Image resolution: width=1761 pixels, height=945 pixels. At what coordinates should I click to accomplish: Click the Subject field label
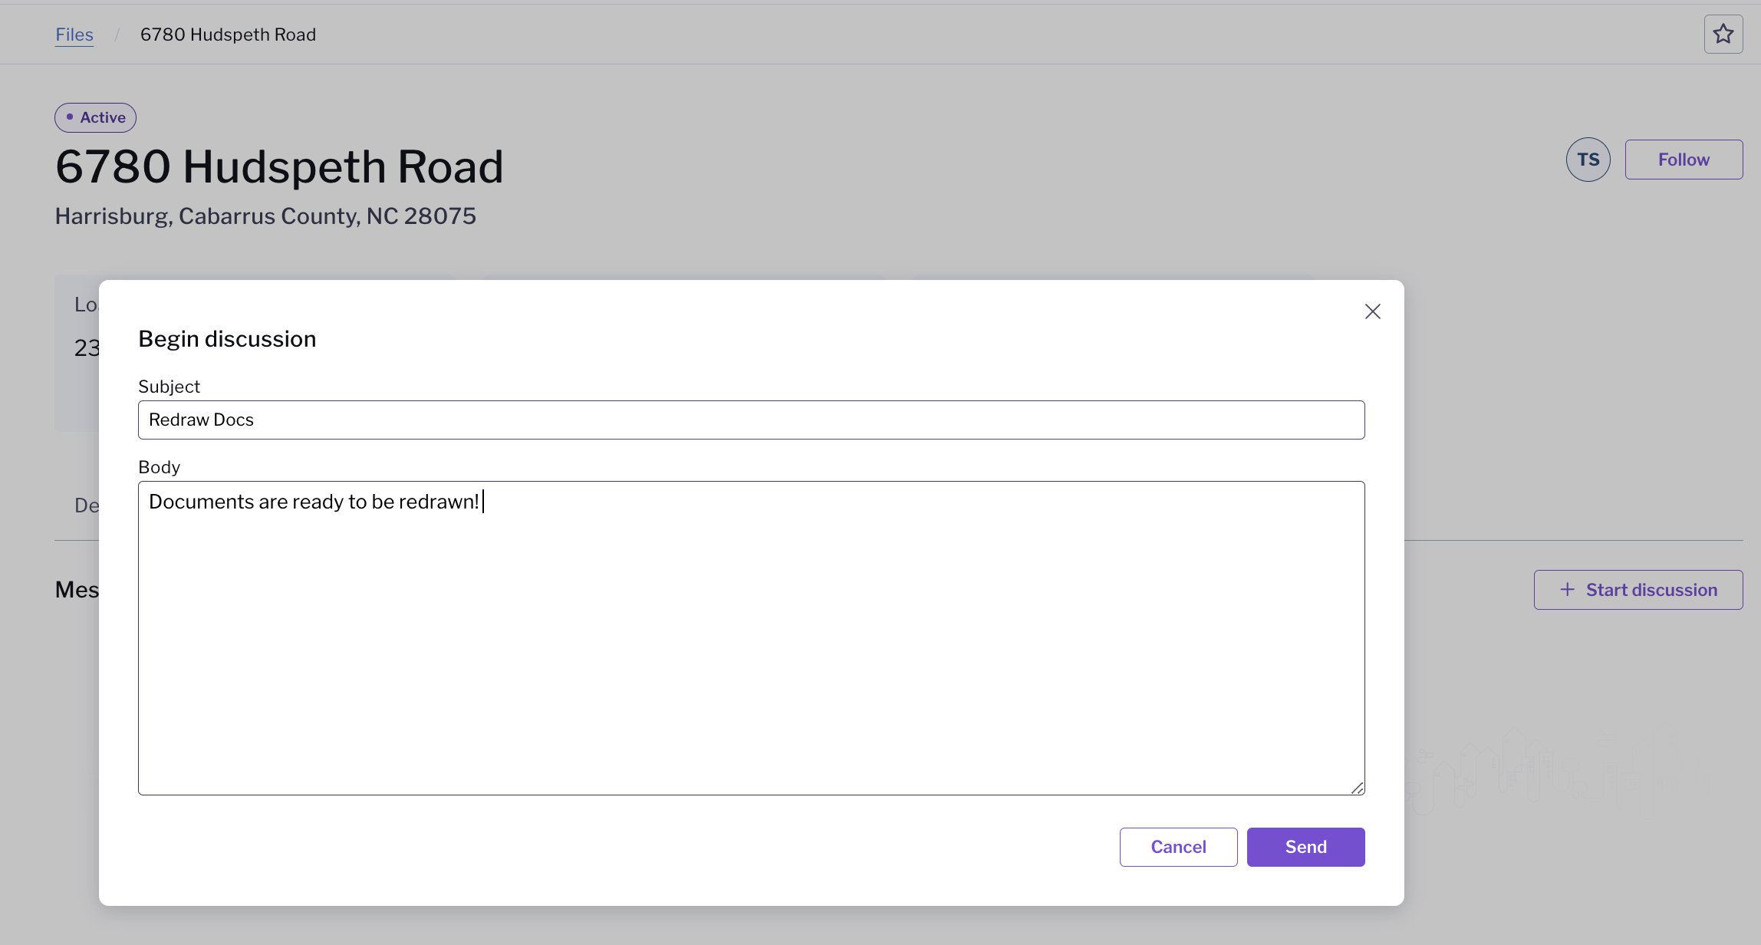[169, 387]
